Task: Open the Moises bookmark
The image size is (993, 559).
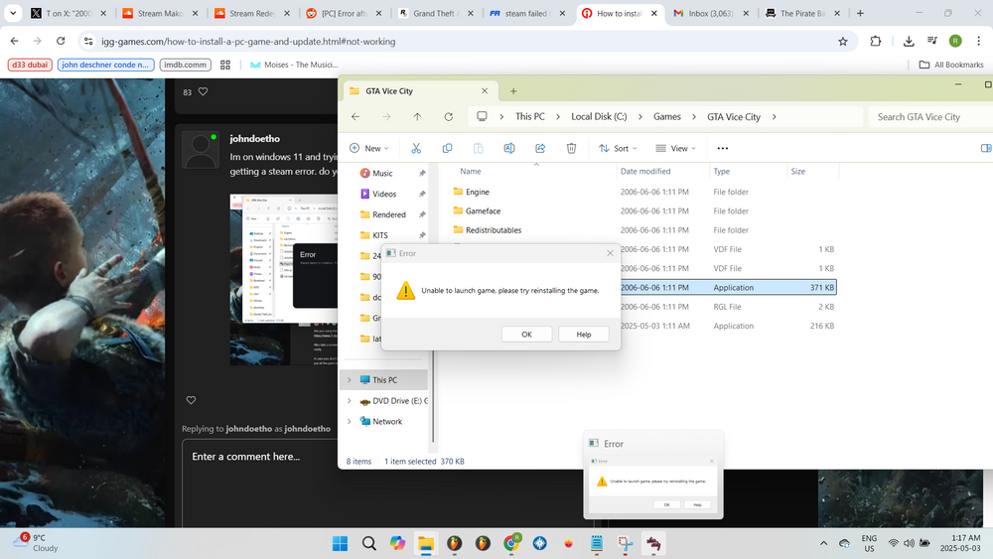Action: (x=294, y=65)
